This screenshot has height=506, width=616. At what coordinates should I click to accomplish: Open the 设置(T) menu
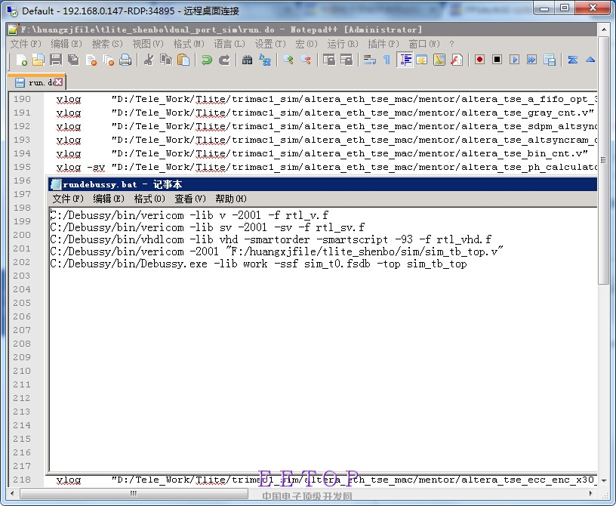point(270,44)
